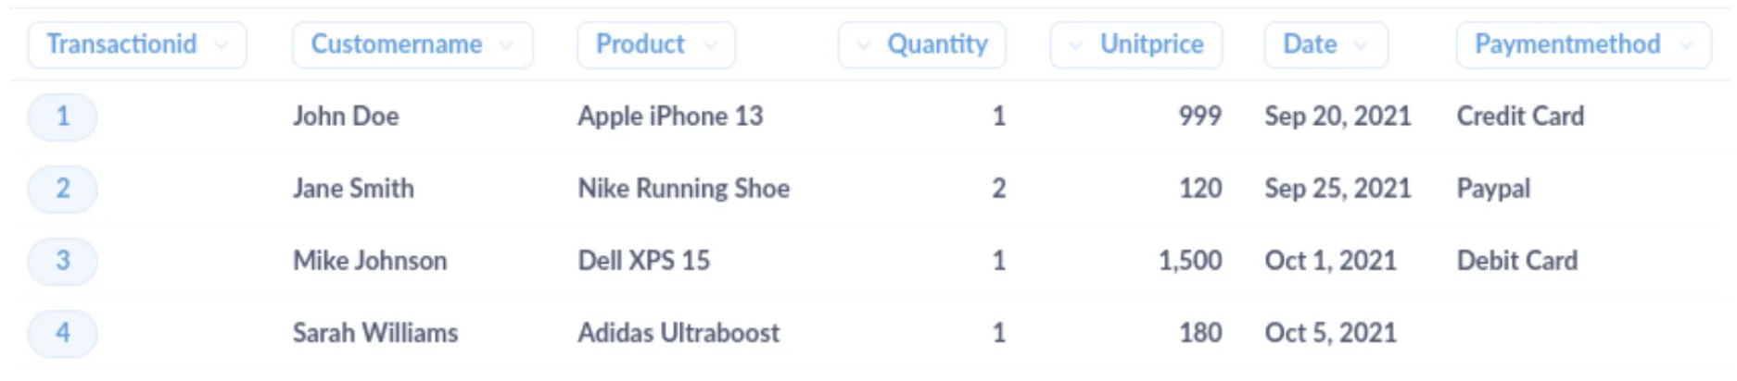The image size is (1737, 381).
Task: Sort using the Unitprice column header
Action: click(x=1136, y=44)
